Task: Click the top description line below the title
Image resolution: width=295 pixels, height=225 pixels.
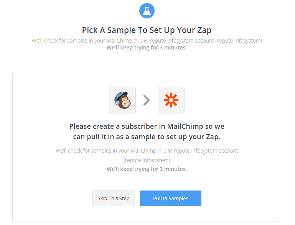Action: click(x=147, y=41)
